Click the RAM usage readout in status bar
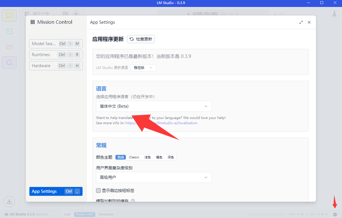The width and height of the screenshot is (342, 218). [x=296, y=214]
